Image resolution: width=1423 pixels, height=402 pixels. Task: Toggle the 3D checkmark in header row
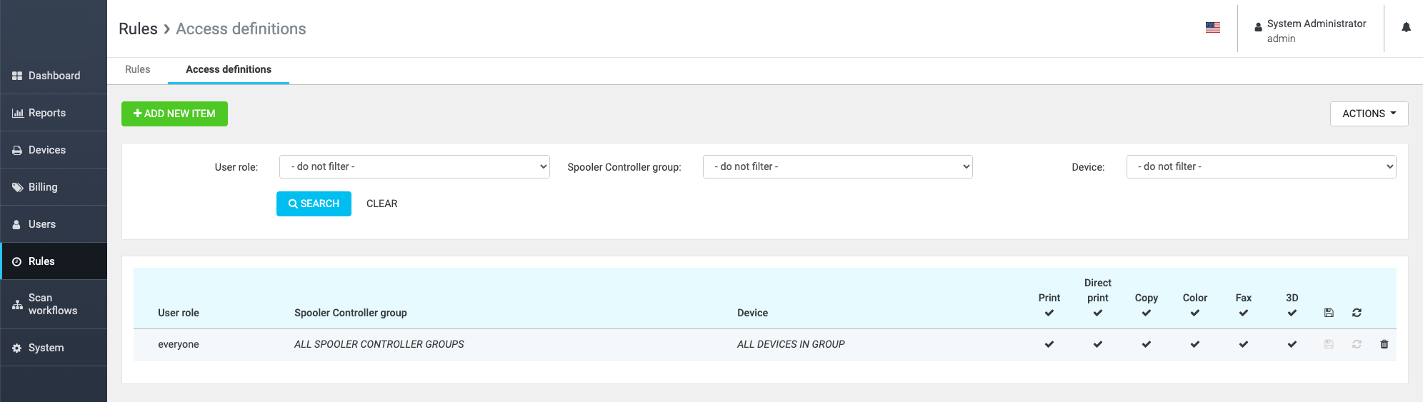[x=1292, y=313]
